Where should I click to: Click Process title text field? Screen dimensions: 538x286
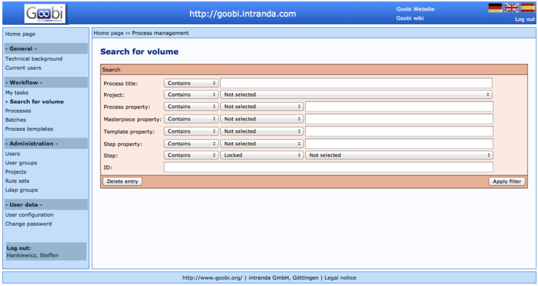click(x=356, y=83)
